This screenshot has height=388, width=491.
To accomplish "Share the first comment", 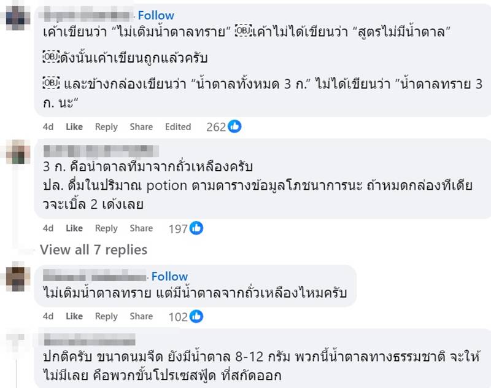I will (x=141, y=126).
